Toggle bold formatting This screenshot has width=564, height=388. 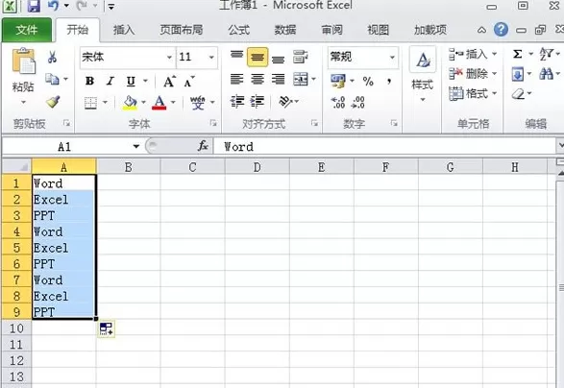click(x=90, y=82)
